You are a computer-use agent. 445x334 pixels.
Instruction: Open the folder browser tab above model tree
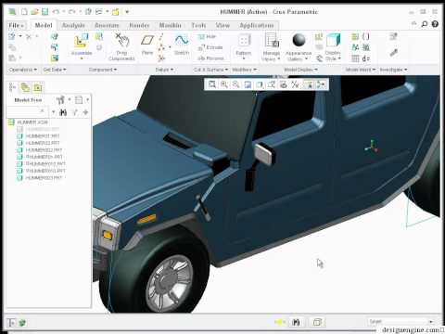[x=25, y=87]
